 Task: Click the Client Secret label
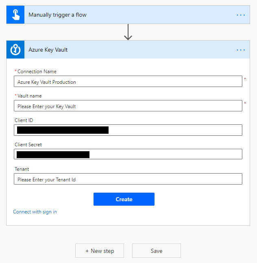pos(28,145)
